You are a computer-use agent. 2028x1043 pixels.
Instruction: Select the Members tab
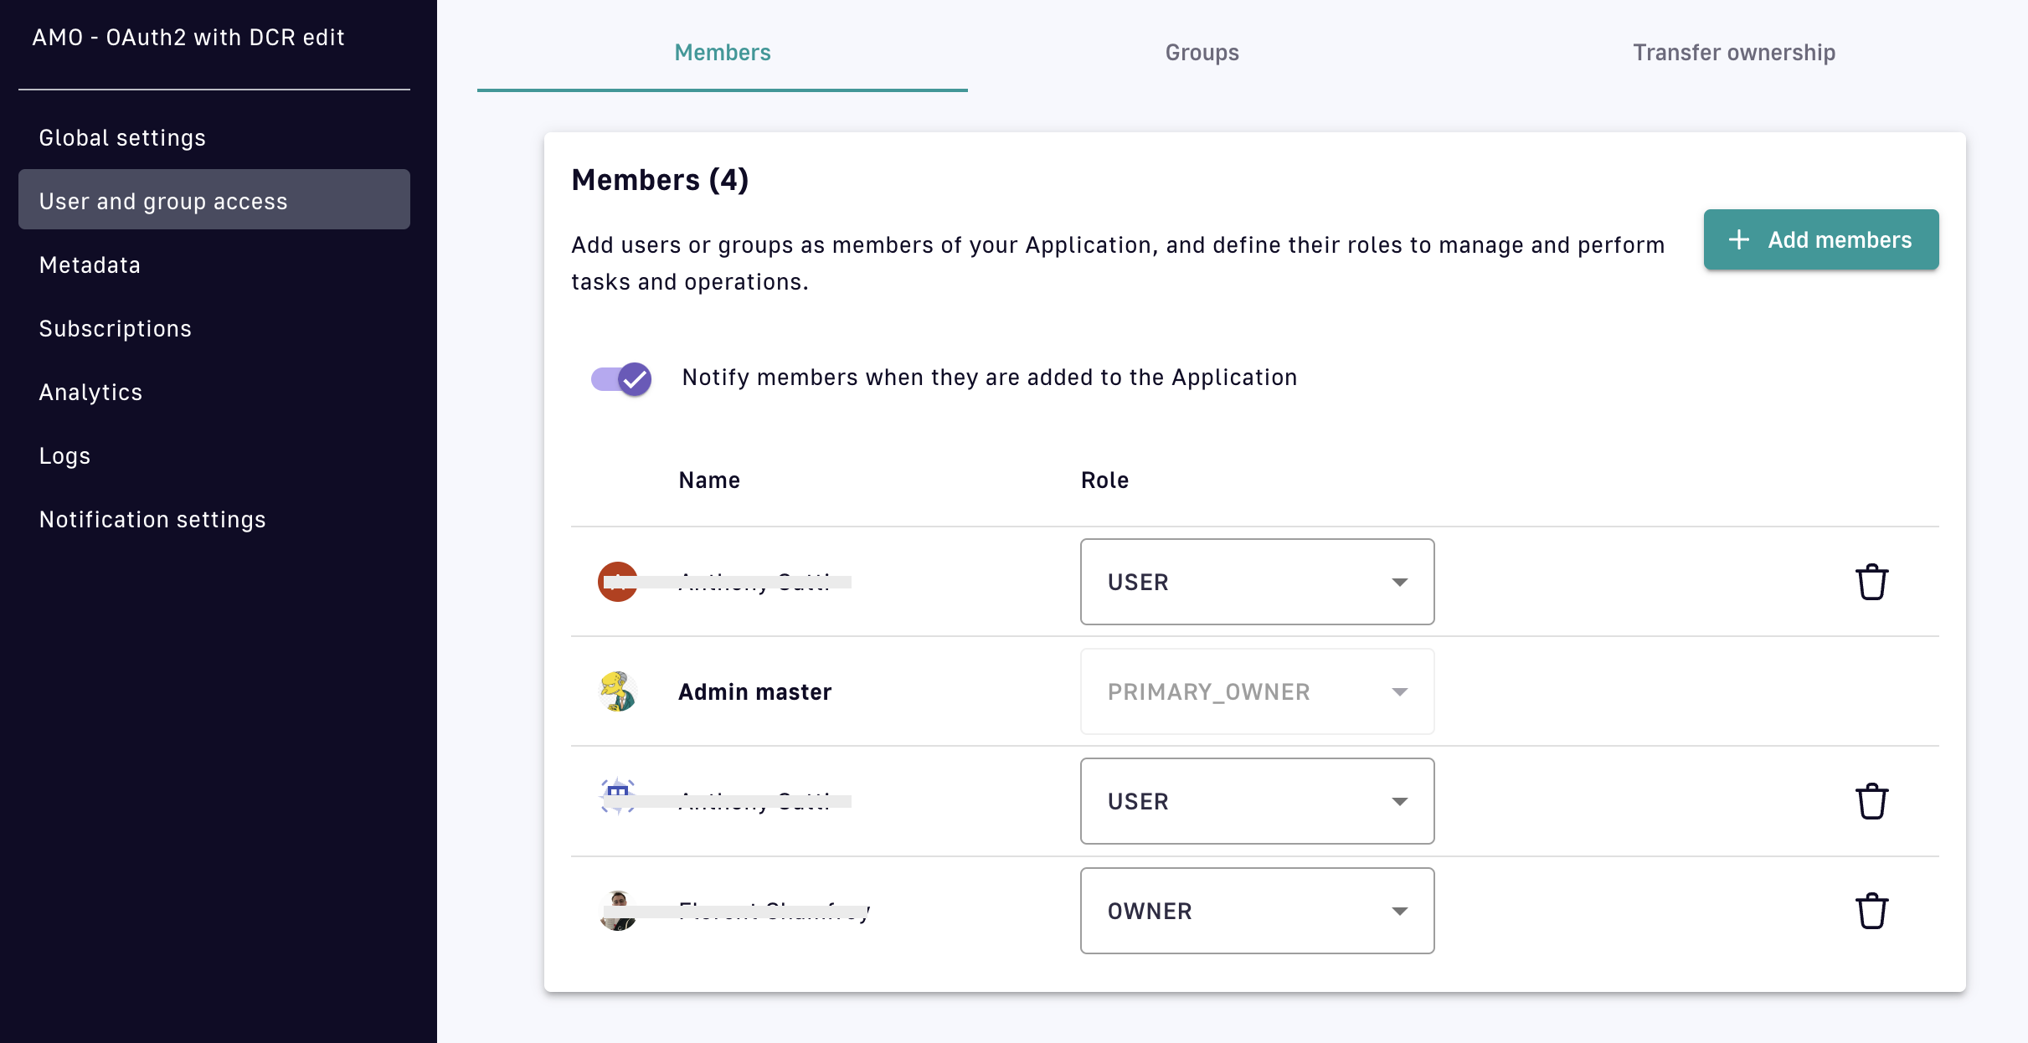(x=722, y=53)
